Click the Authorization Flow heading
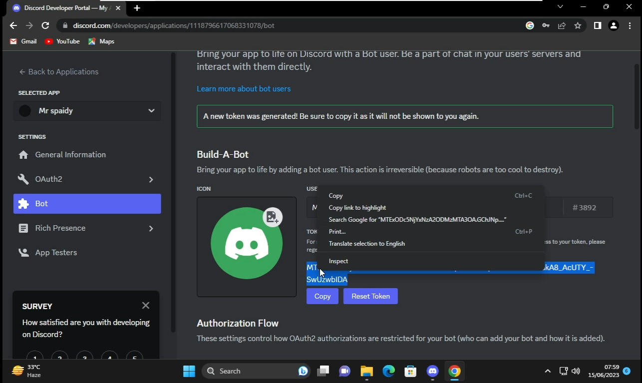The image size is (642, 383). coord(238,324)
